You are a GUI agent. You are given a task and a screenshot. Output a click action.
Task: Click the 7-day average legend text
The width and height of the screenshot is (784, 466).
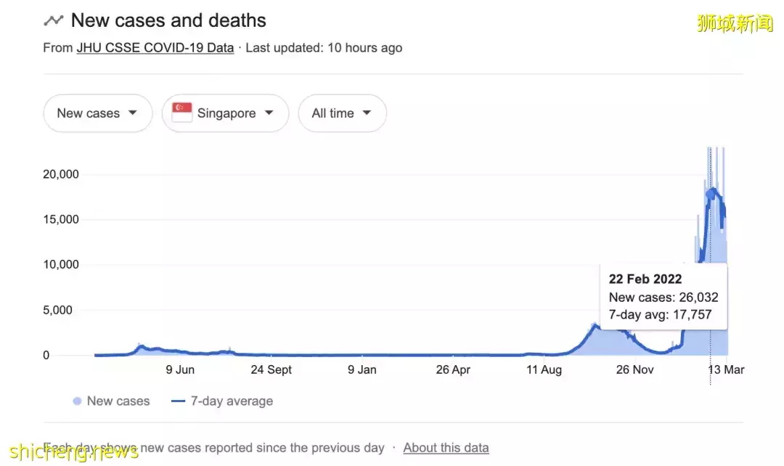(x=232, y=401)
